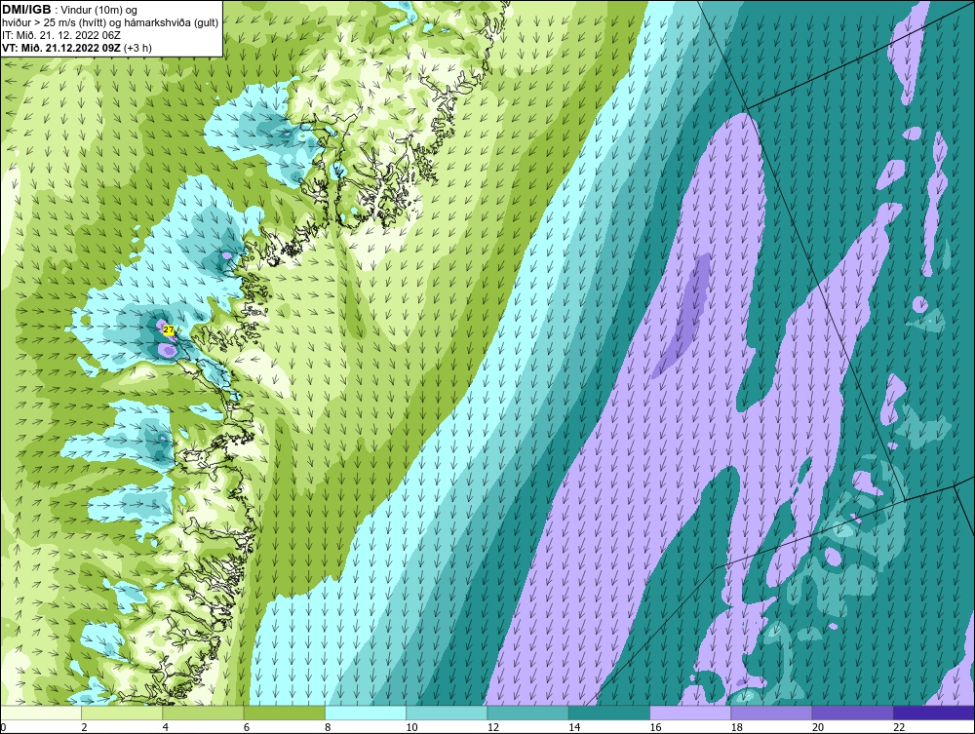Click the 6-8 m/s olive green legend swatch
Screen dimensions: 975x734
[284, 713]
